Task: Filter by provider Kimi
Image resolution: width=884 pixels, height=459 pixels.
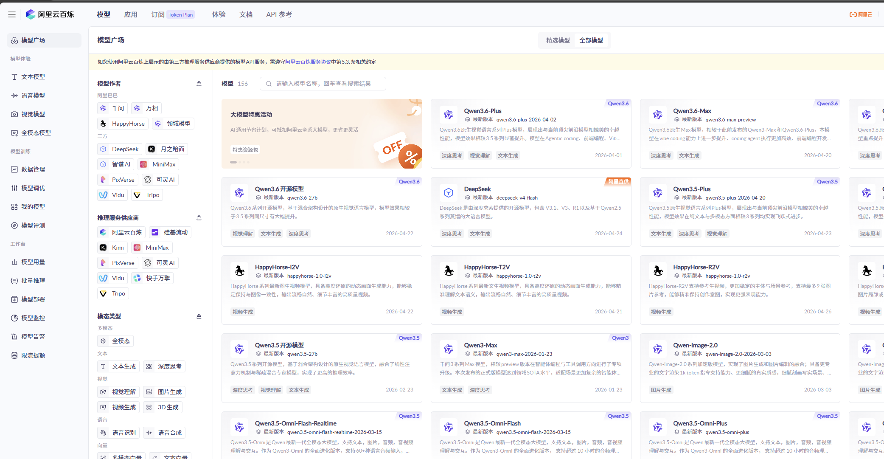Action: tap(112, 248)
